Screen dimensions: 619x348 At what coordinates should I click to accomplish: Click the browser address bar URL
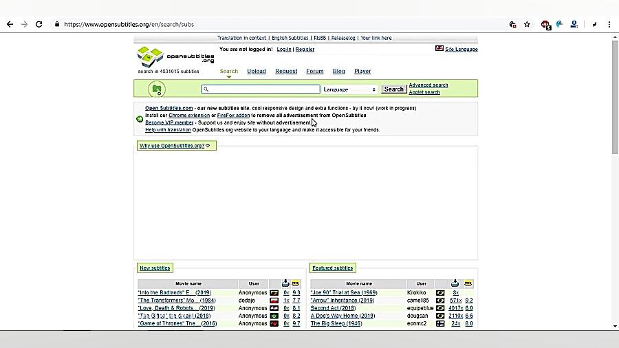click(129, 25)
